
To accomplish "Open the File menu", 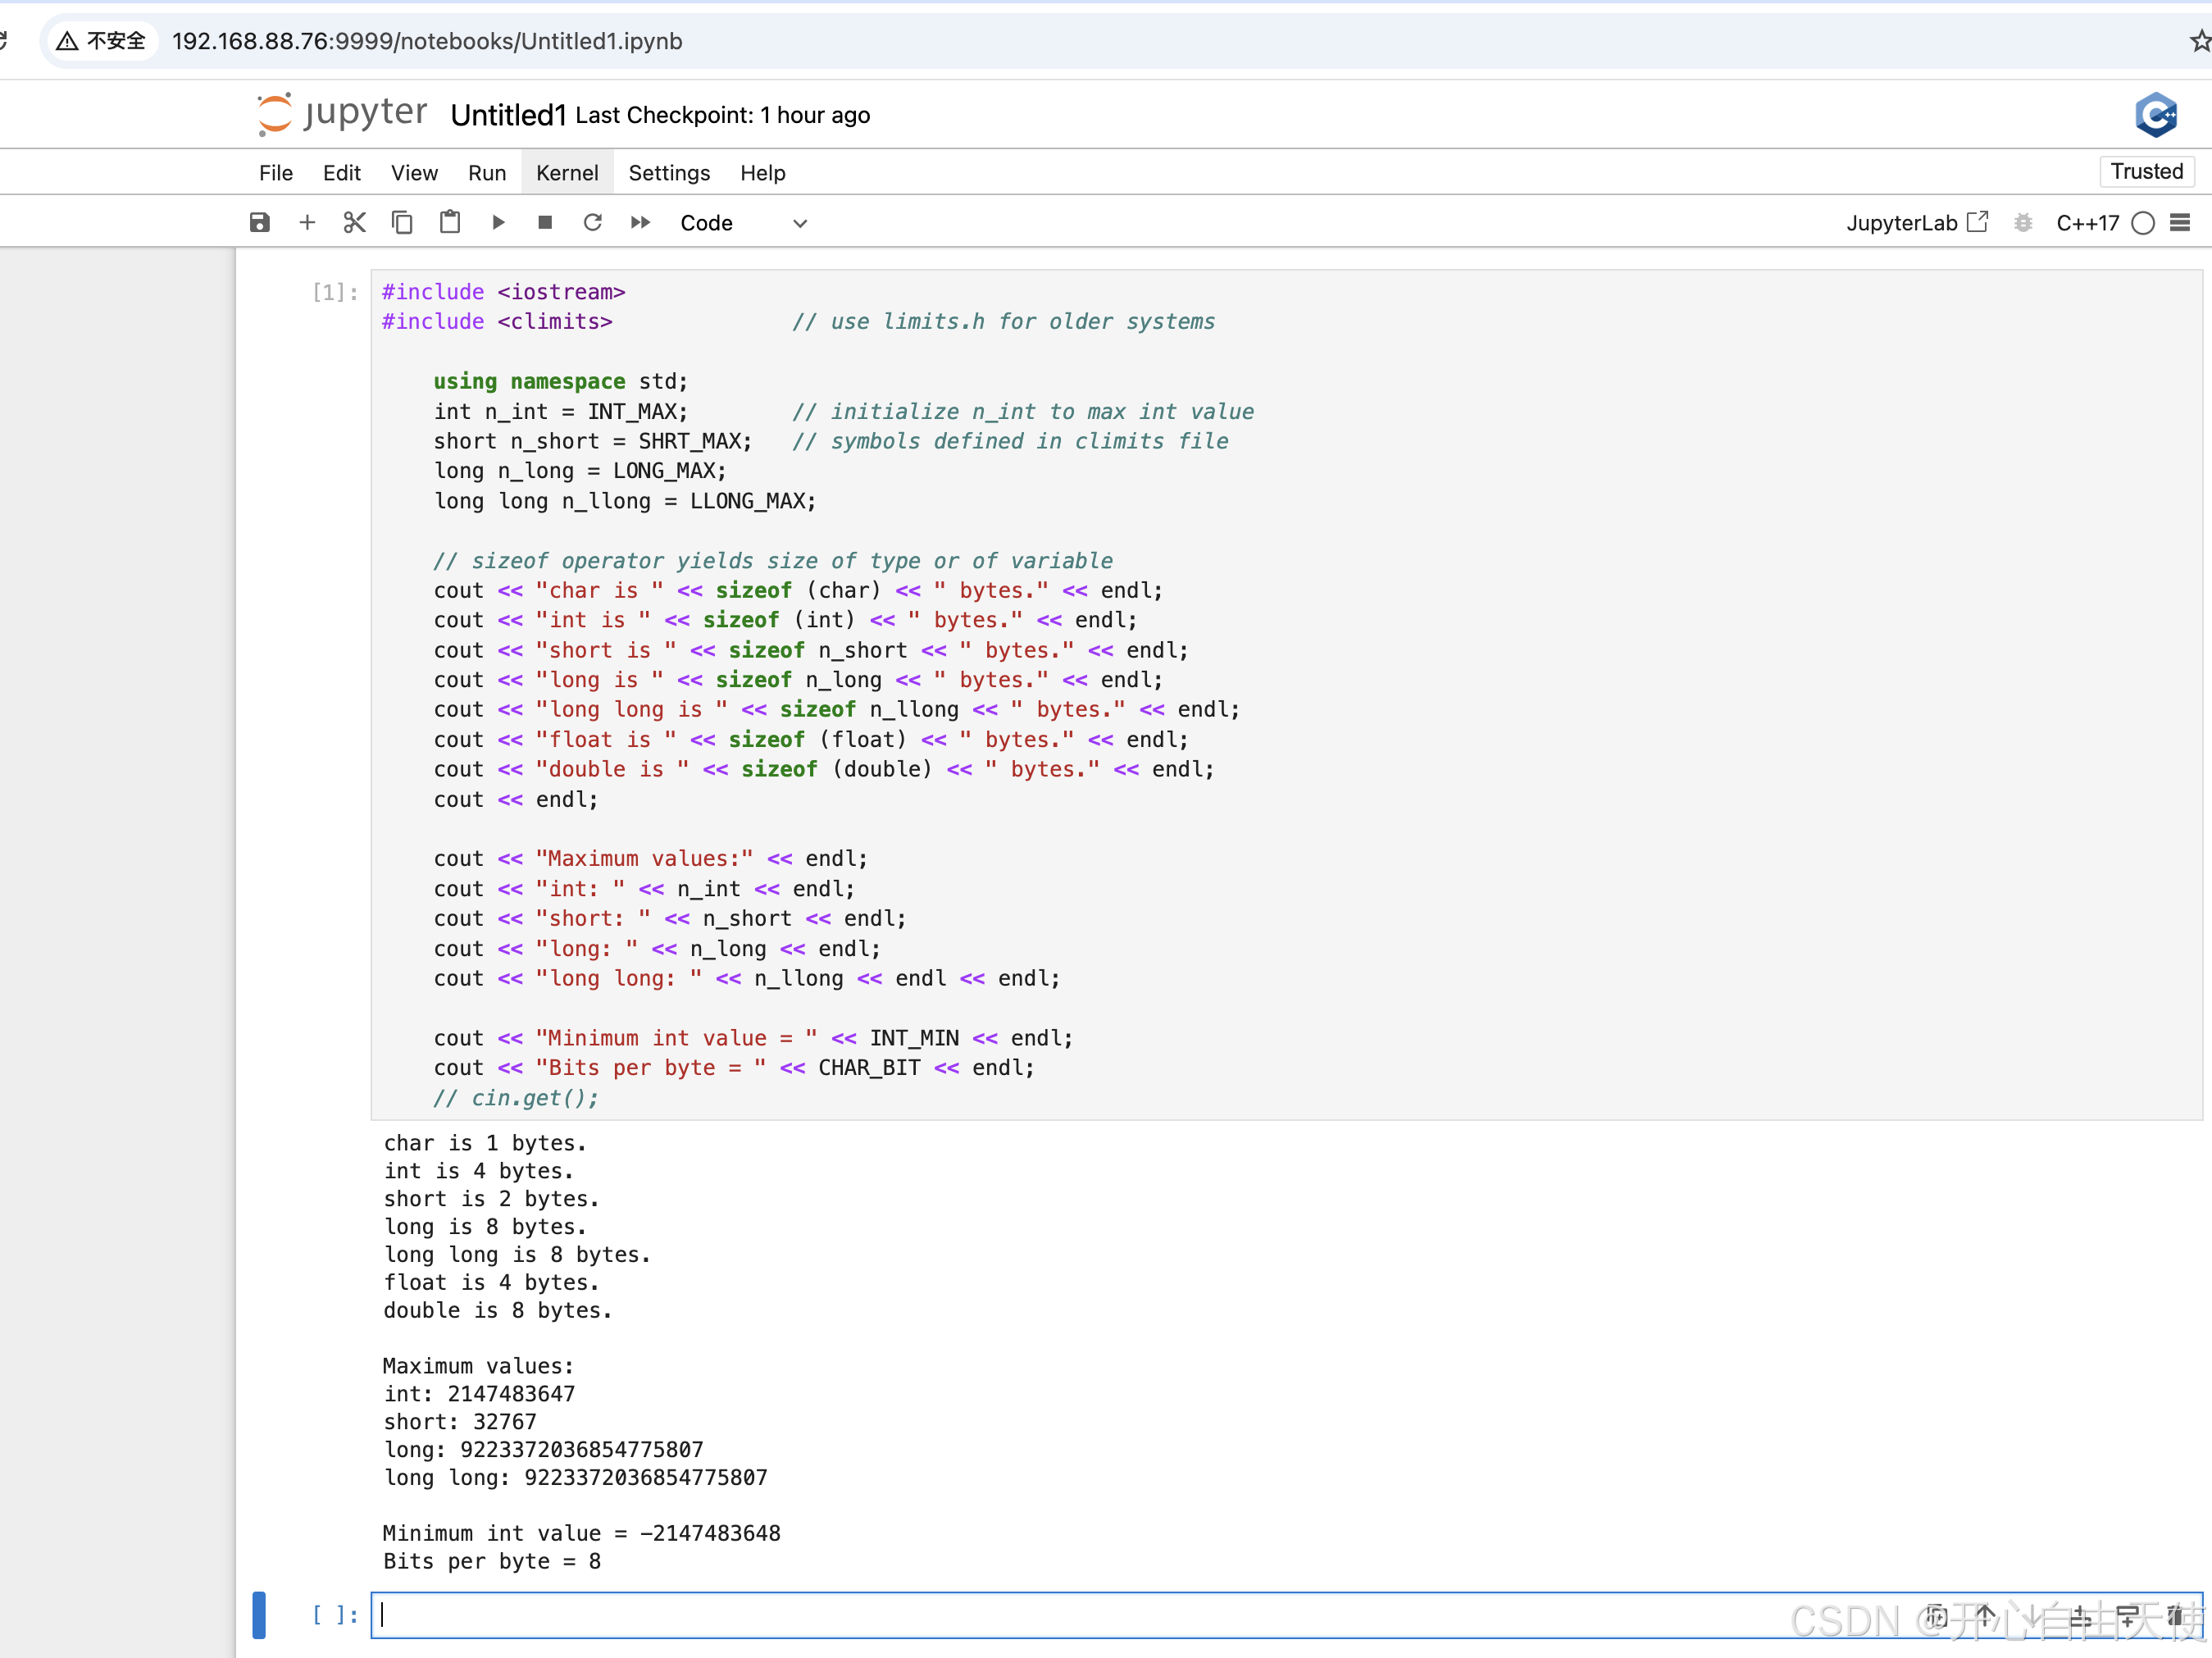I will coord(276,173).
